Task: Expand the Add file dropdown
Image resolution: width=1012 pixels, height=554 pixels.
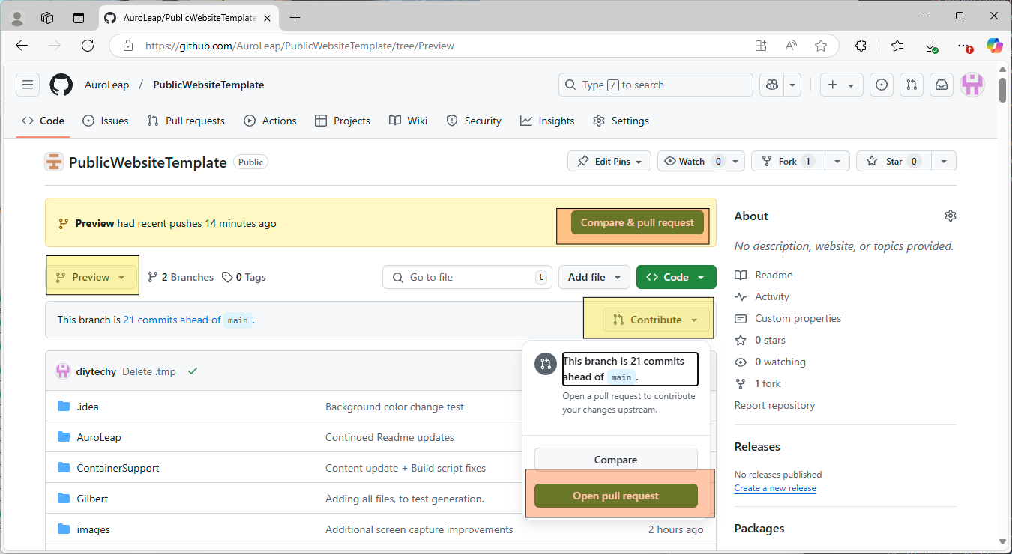Action: [x=594, y=277]
